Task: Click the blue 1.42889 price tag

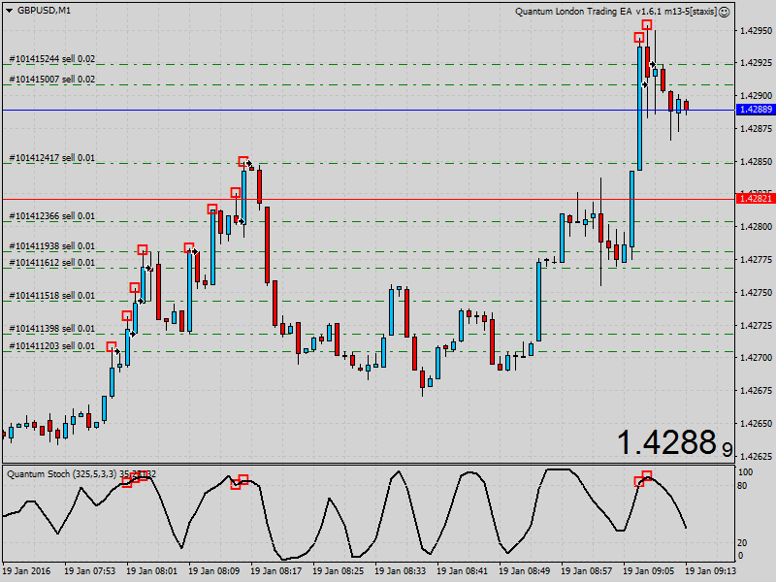Action: coord(756,110)
